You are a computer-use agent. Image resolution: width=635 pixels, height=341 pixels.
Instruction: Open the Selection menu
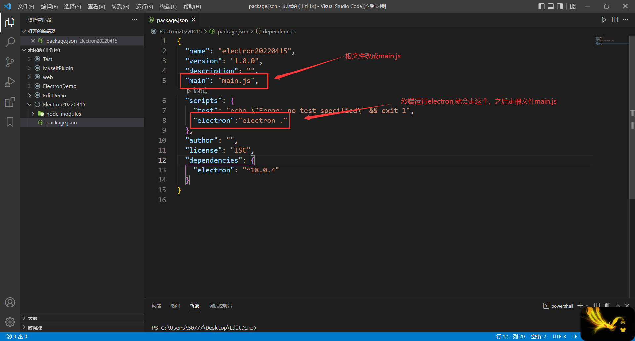click(x=72, y=6)
